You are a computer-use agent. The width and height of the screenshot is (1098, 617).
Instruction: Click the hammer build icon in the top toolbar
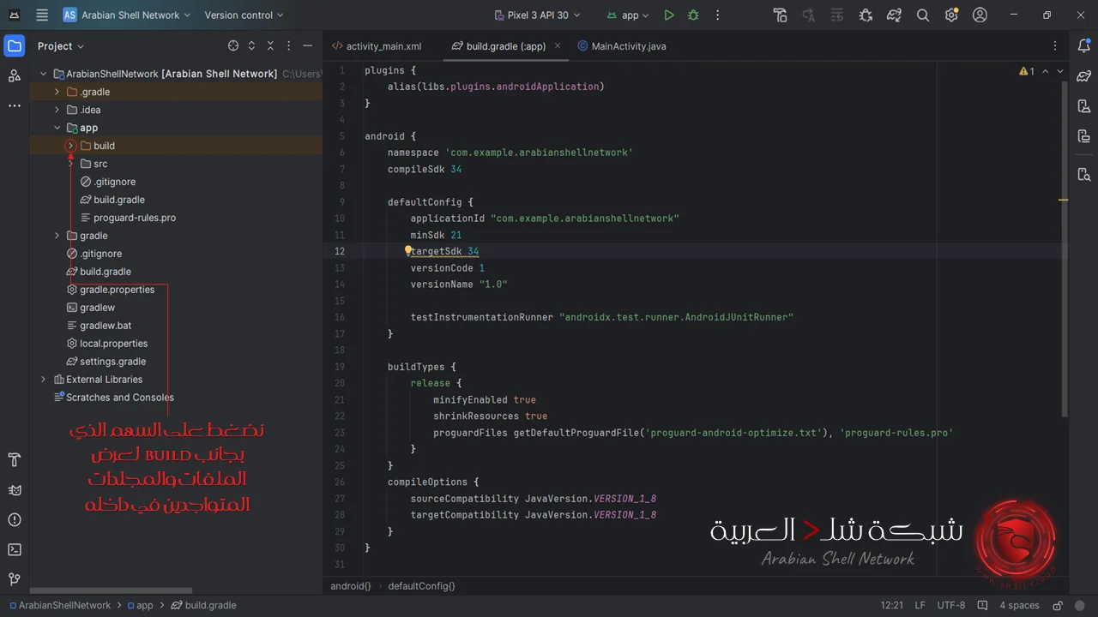point(780,15)
